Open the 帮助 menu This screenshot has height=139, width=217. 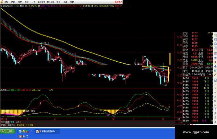(72, 2)
